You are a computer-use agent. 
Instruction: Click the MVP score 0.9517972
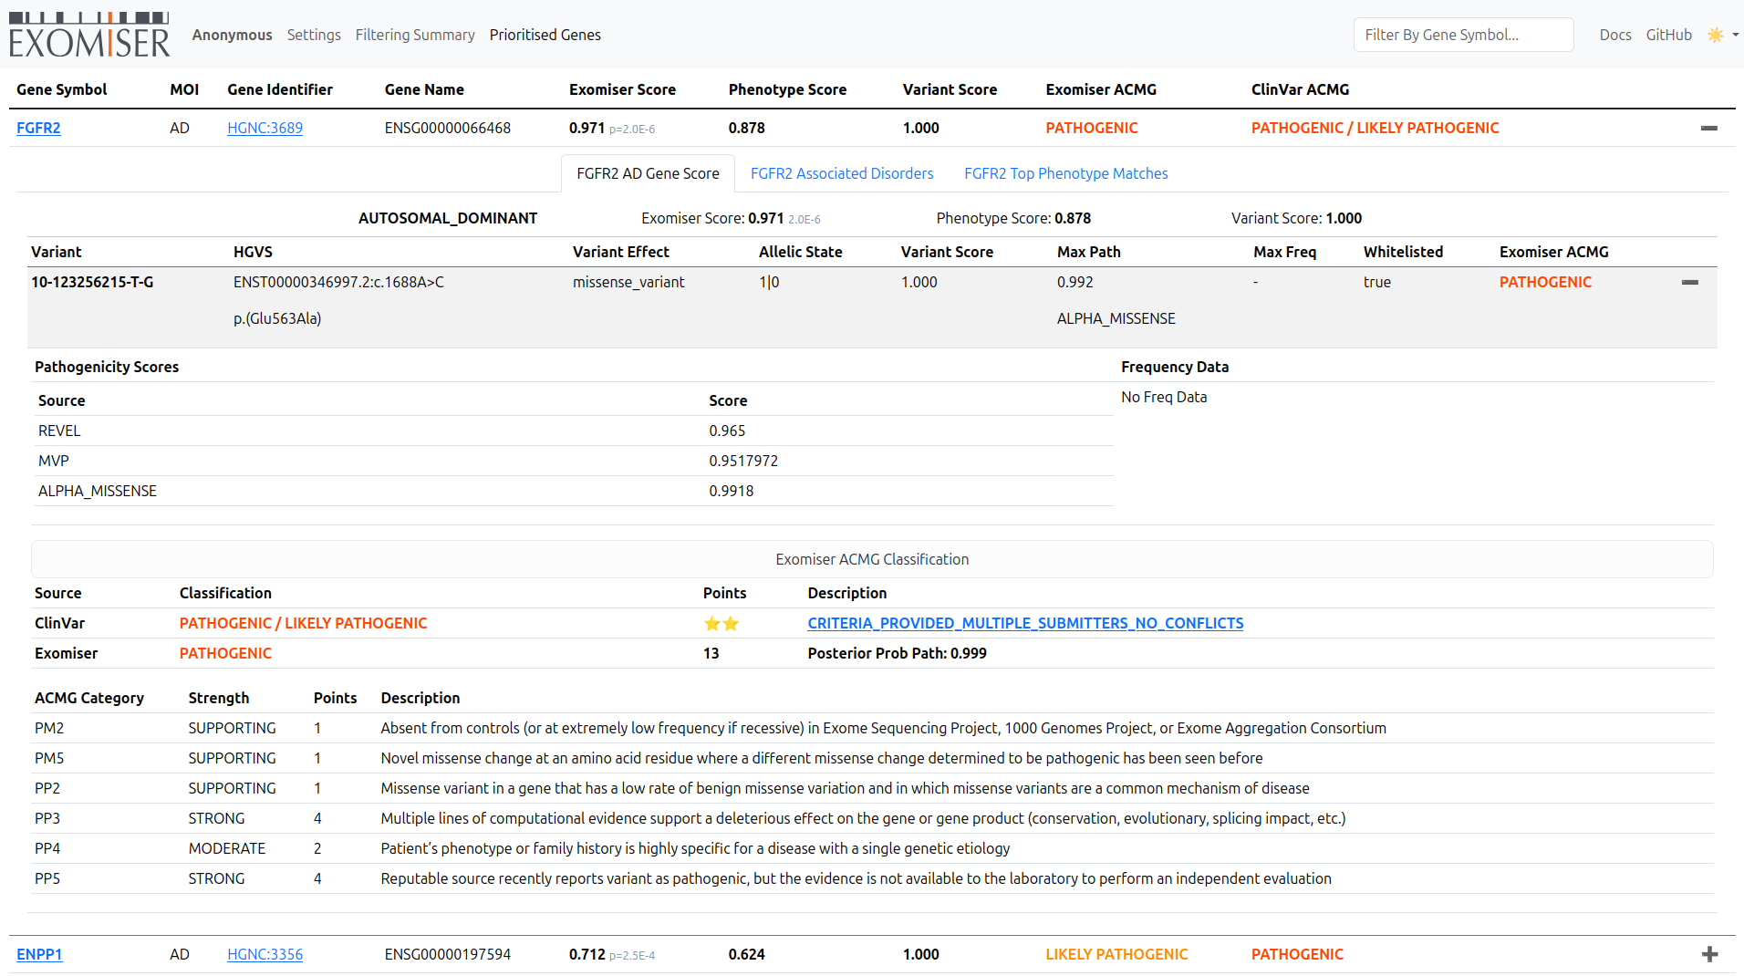(743, 461)
